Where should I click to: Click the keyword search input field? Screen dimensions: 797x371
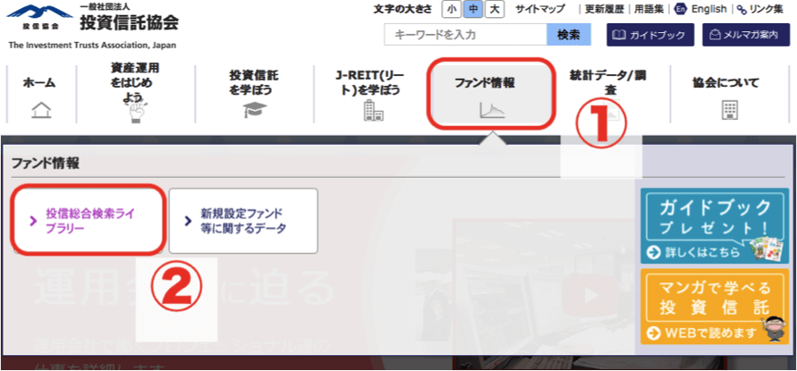(465, 35)
